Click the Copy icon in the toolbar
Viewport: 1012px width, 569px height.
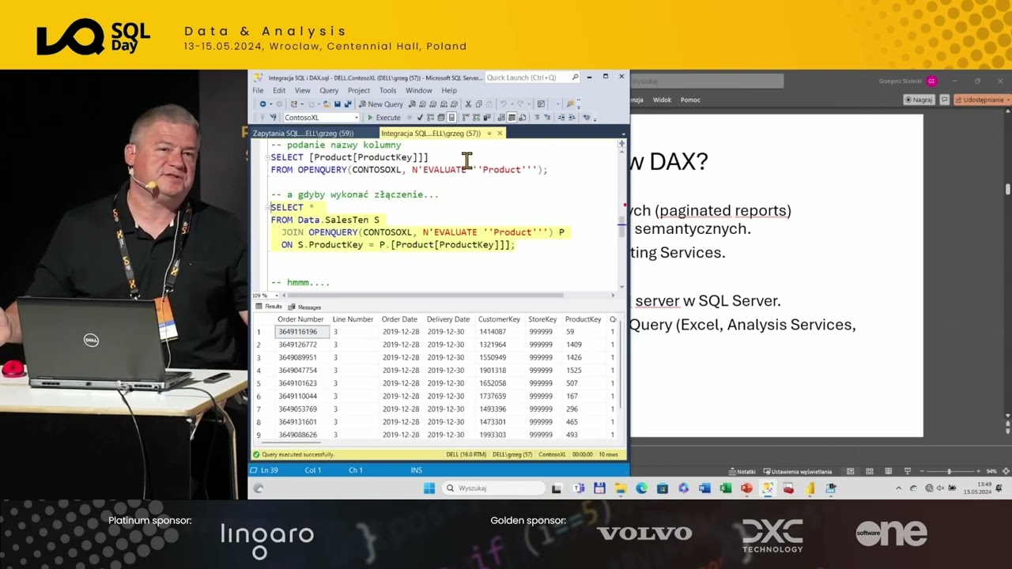(479, 104)
